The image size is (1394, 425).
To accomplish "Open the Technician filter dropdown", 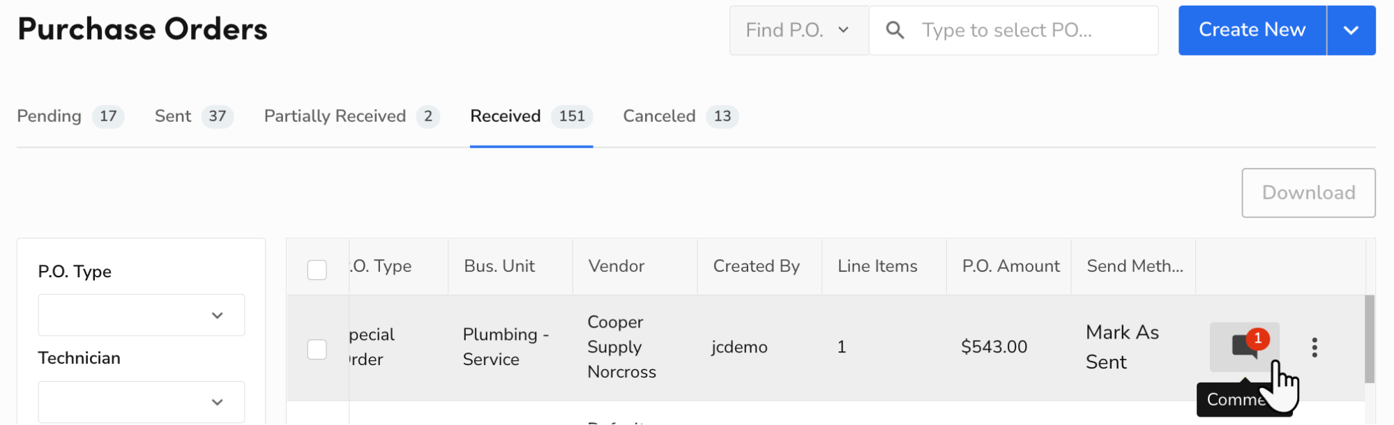I will click(141, 402).
